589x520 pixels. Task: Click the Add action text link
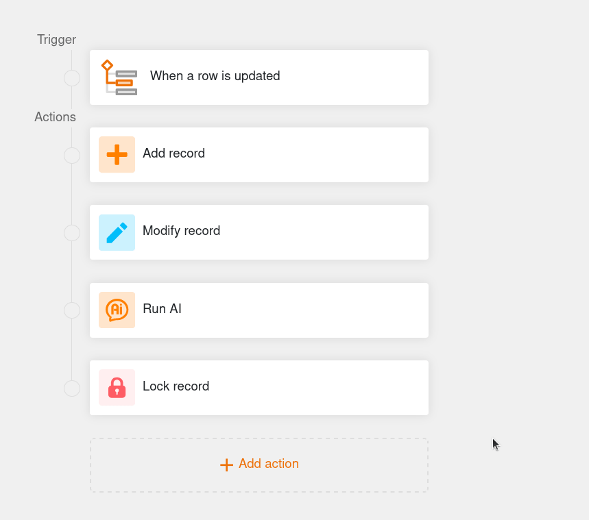click(x=269, y=464)
